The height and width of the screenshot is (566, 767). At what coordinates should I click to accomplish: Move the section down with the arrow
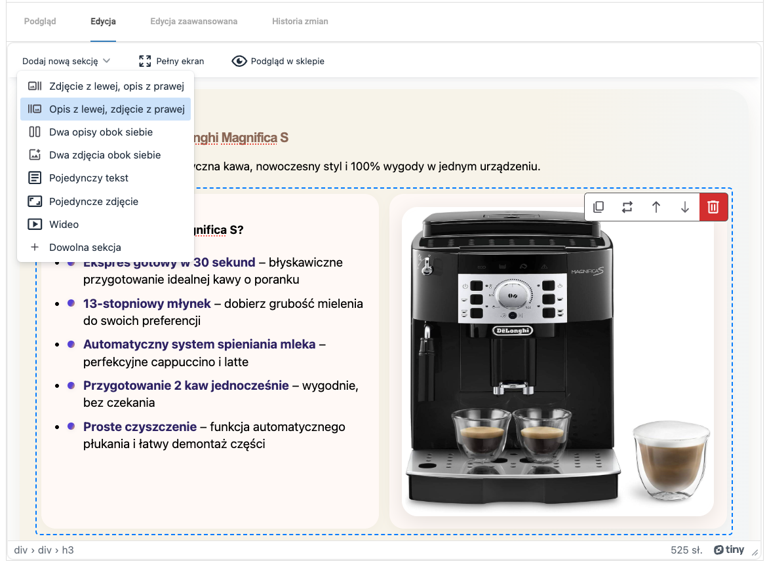point(685,207)
